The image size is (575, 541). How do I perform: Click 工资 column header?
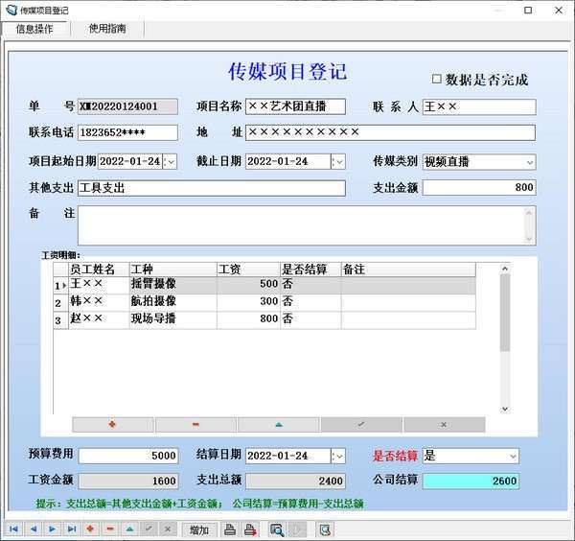coord(248,270)
